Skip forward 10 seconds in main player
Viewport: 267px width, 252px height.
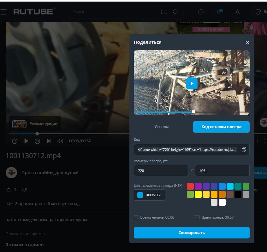tap(38, 141)
